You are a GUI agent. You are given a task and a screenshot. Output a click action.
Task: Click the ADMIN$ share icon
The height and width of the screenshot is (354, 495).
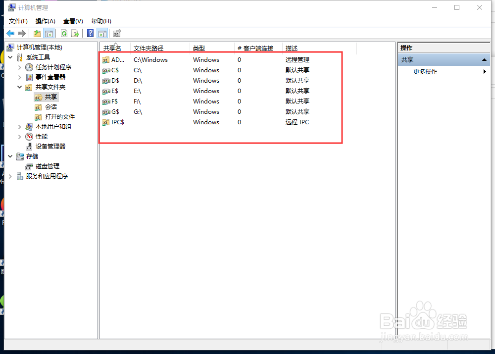click(106, 60)
